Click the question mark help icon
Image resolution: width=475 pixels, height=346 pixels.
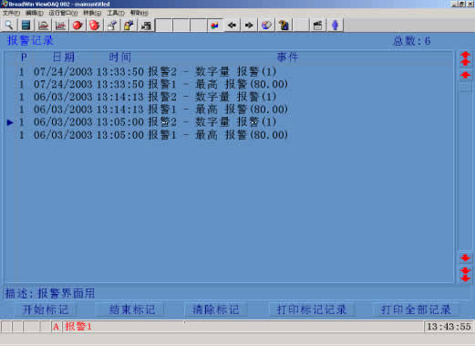point(284,25)
